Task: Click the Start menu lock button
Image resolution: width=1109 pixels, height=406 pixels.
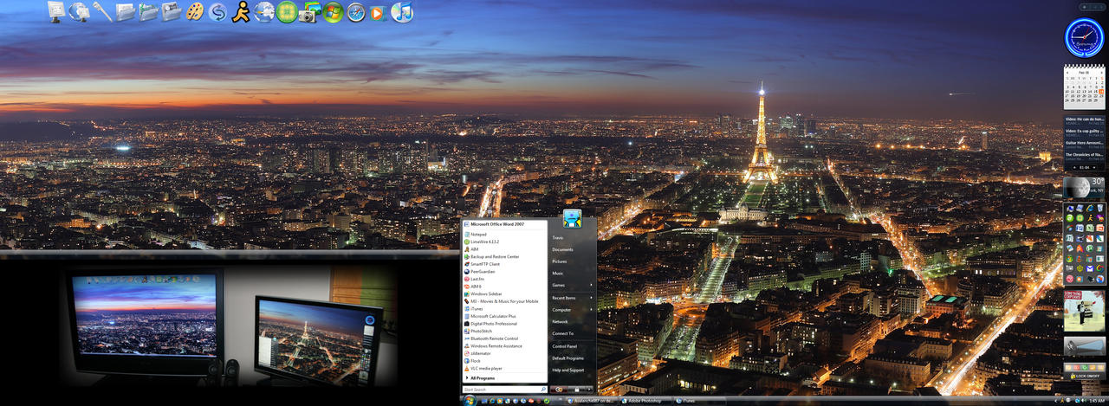Action: click(x=575, y=390)
